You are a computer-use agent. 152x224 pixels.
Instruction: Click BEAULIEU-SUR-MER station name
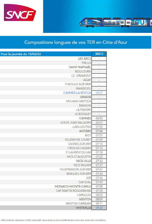click(x=79, y=174)
